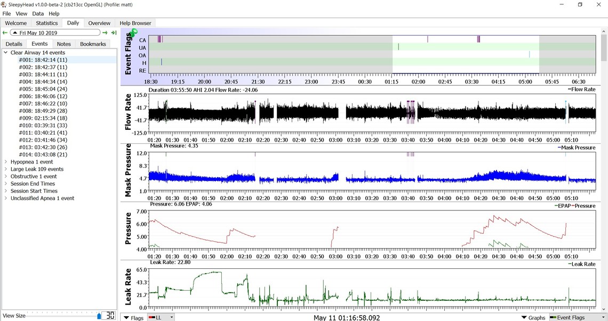608x321 pixels.
Task: Click the Mask Pressure legend label
Action: click(577, 147)
